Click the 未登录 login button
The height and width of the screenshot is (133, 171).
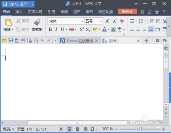tap(128, 12)
